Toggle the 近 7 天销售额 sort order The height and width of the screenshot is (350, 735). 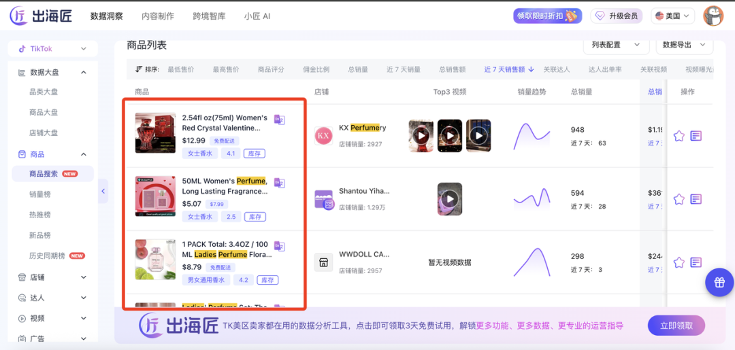509,69
